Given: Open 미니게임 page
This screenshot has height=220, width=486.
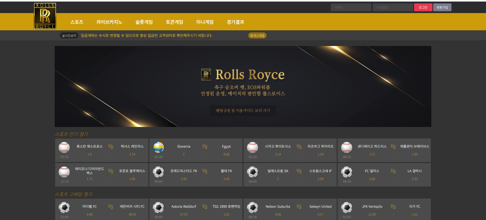Looking at the screenshot, I should click(205, 22).
